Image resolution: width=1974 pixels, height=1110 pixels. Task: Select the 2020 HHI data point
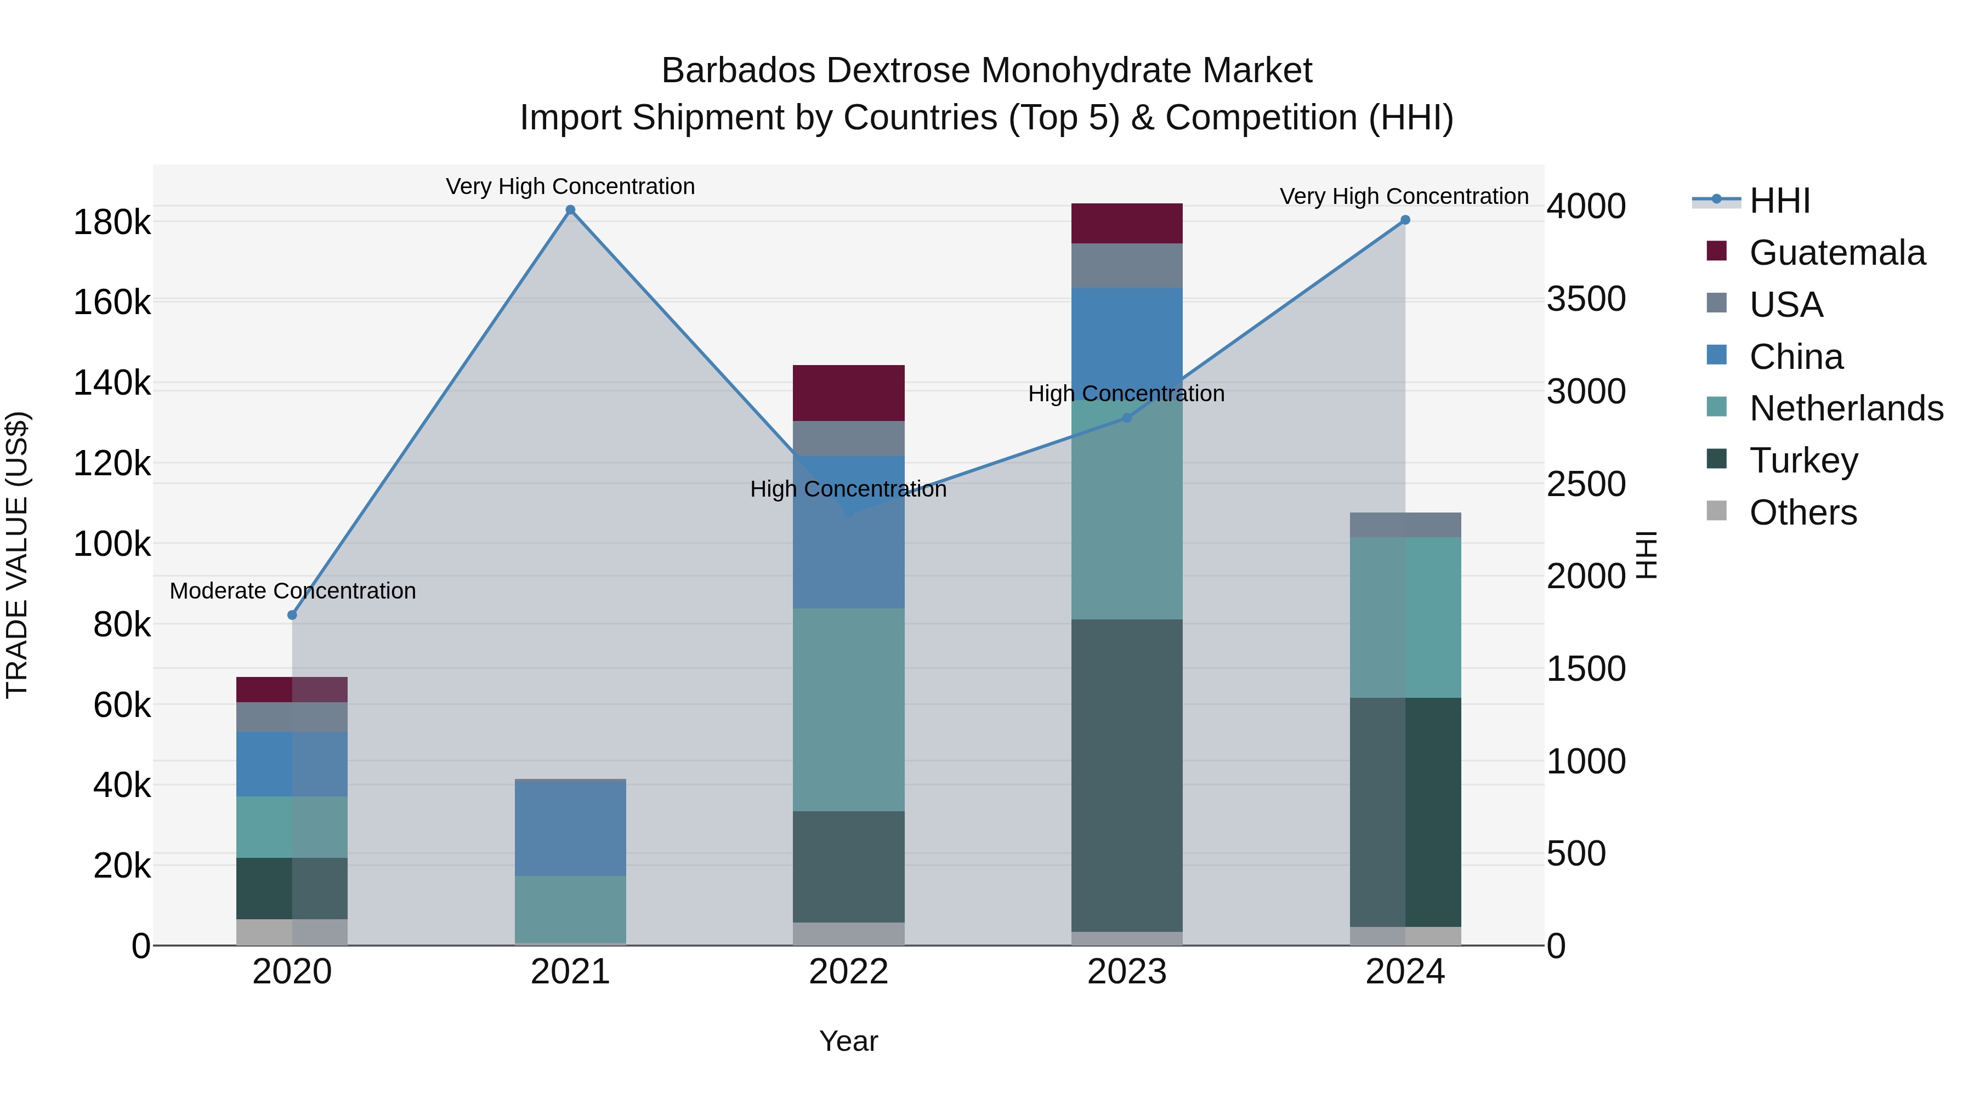point(292,615)
